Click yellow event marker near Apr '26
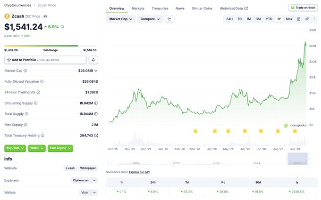 [215, 131]
